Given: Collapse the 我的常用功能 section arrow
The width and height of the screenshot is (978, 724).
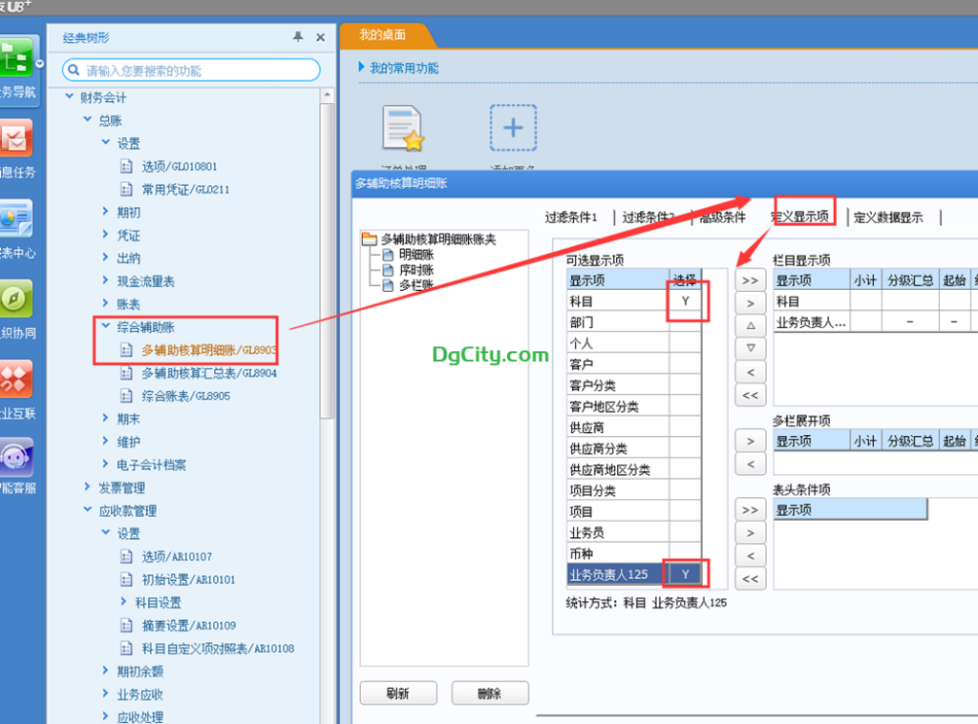Looking at the screenshot, I should click(x=361, y=68).
